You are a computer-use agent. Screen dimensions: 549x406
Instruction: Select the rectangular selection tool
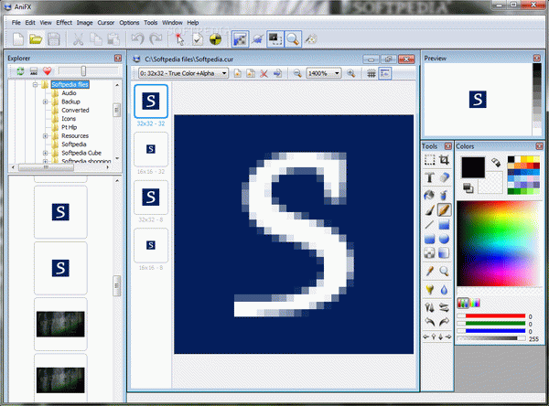click(x=430, y=160)
